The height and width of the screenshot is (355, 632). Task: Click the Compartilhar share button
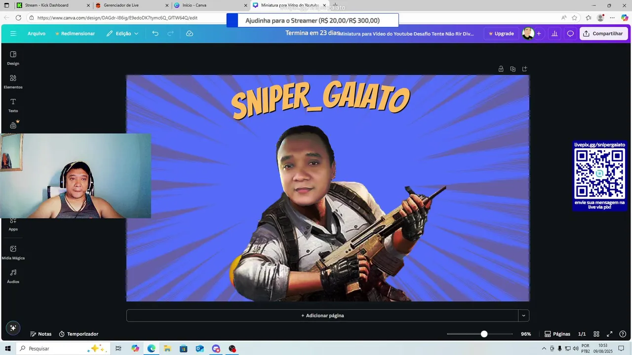603,34
